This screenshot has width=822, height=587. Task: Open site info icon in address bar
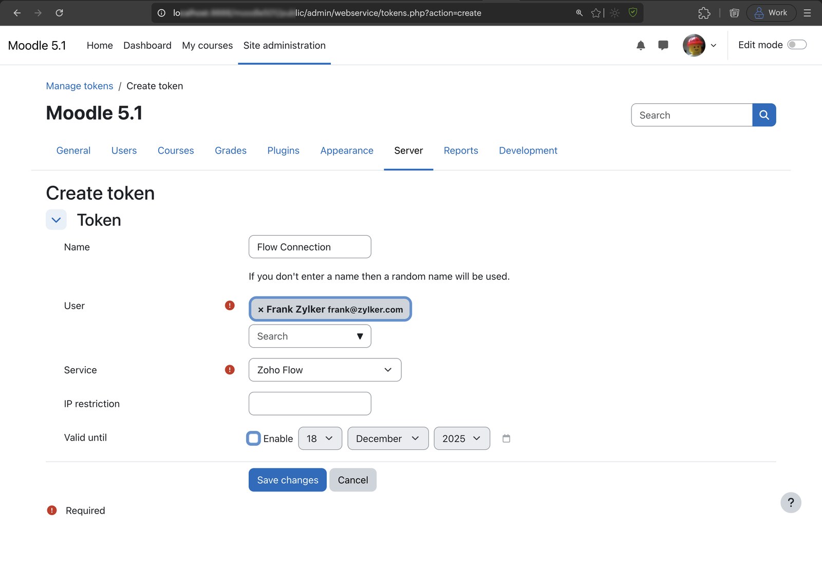click(161, 13)
